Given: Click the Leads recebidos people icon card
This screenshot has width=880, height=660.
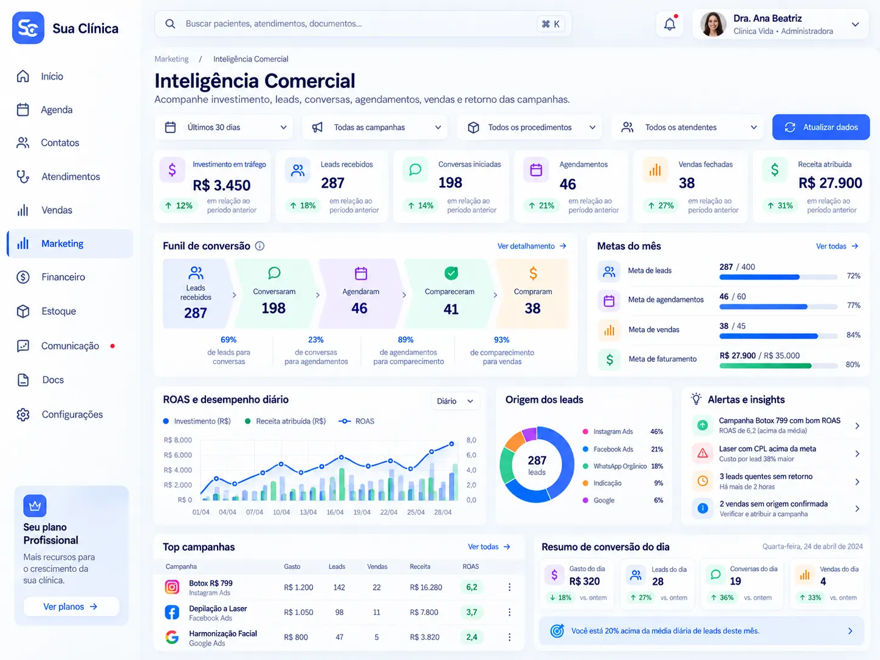Looking at the screenshot, I should click(x=298, y=170).
